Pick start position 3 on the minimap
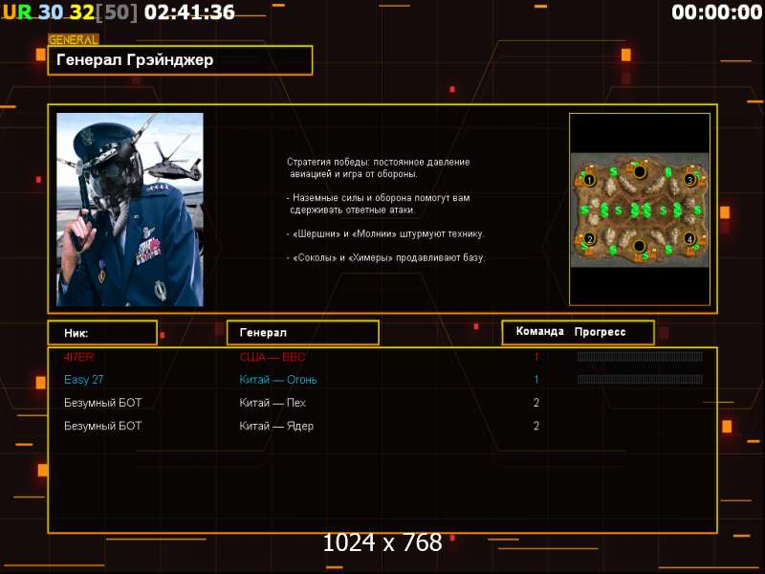The height and width of the screenshot is (574, 765). coord(688,180)
